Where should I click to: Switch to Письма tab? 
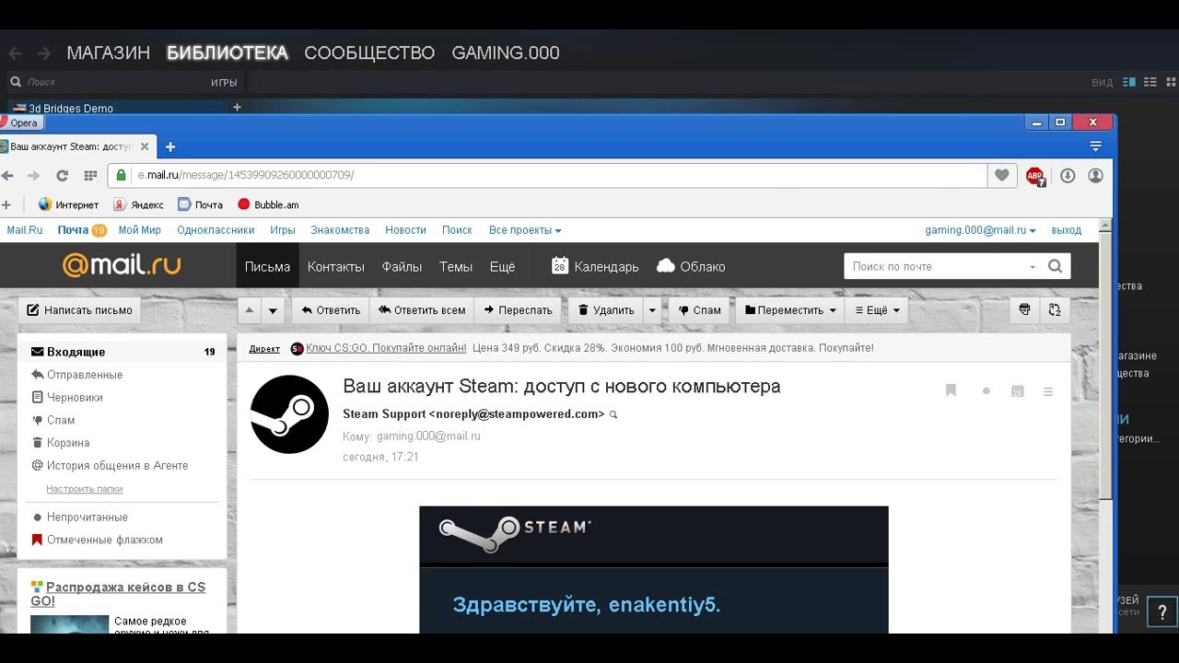click(x=267, y=266)
